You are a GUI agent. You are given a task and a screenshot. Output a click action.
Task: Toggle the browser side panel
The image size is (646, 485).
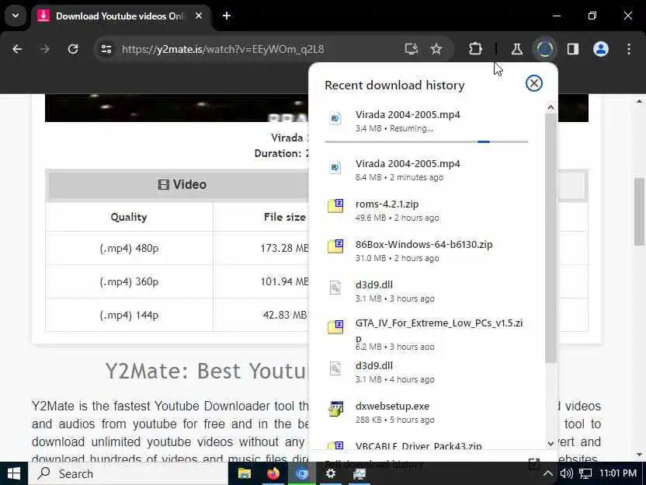(573, 49)
